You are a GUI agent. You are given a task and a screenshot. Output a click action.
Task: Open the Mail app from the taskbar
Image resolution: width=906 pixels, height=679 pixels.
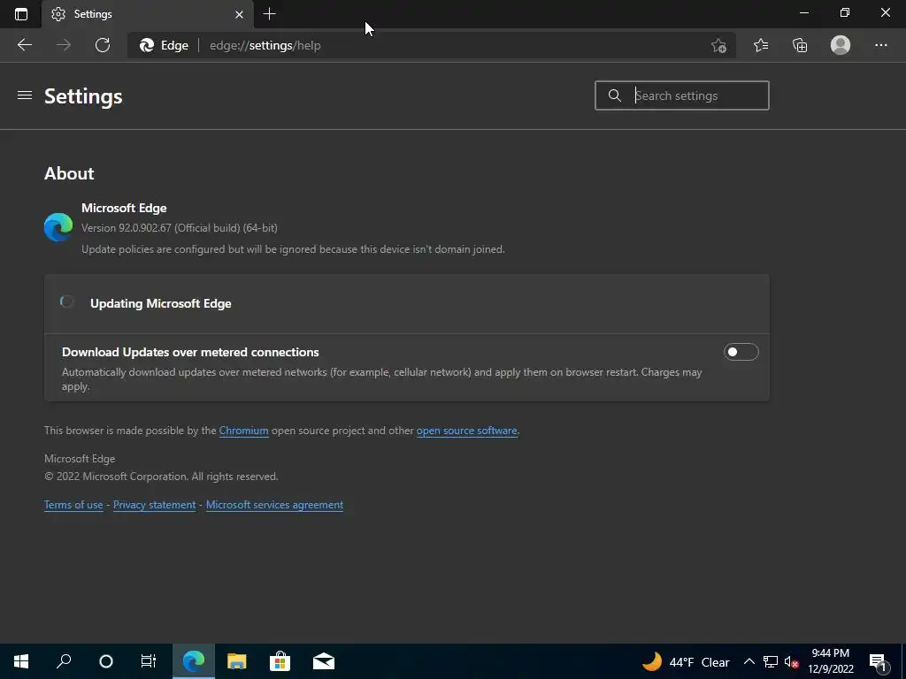pos(324,661)
